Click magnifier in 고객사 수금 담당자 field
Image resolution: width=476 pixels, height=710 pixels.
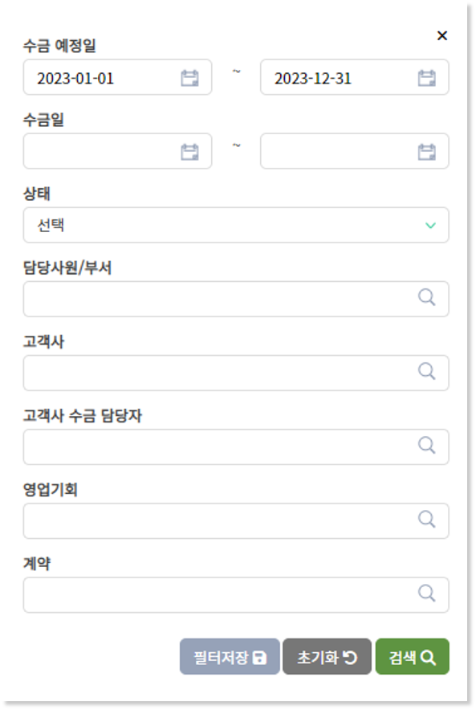(x=427, y=446)
